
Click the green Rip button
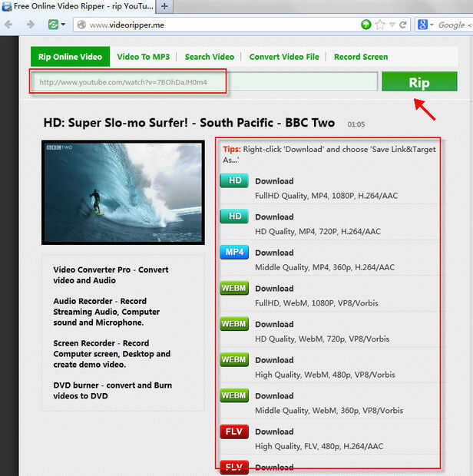419,81
